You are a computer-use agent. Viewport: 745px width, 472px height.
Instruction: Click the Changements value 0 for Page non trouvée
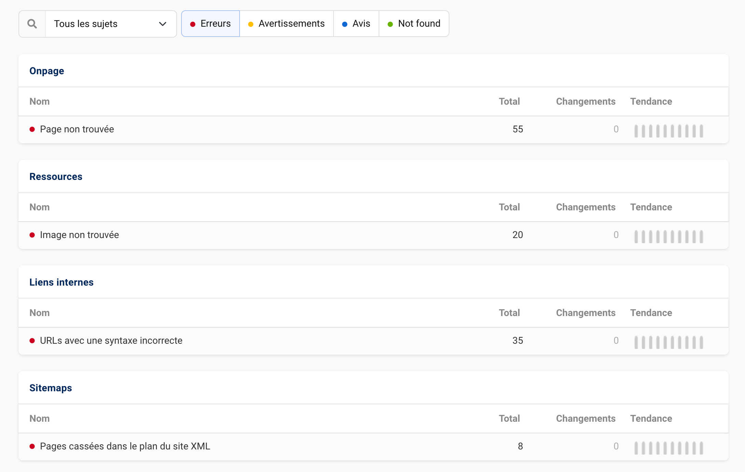coord(616,129)
